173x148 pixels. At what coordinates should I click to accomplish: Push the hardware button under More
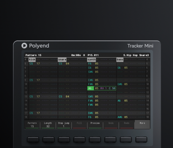coord(141,139)
